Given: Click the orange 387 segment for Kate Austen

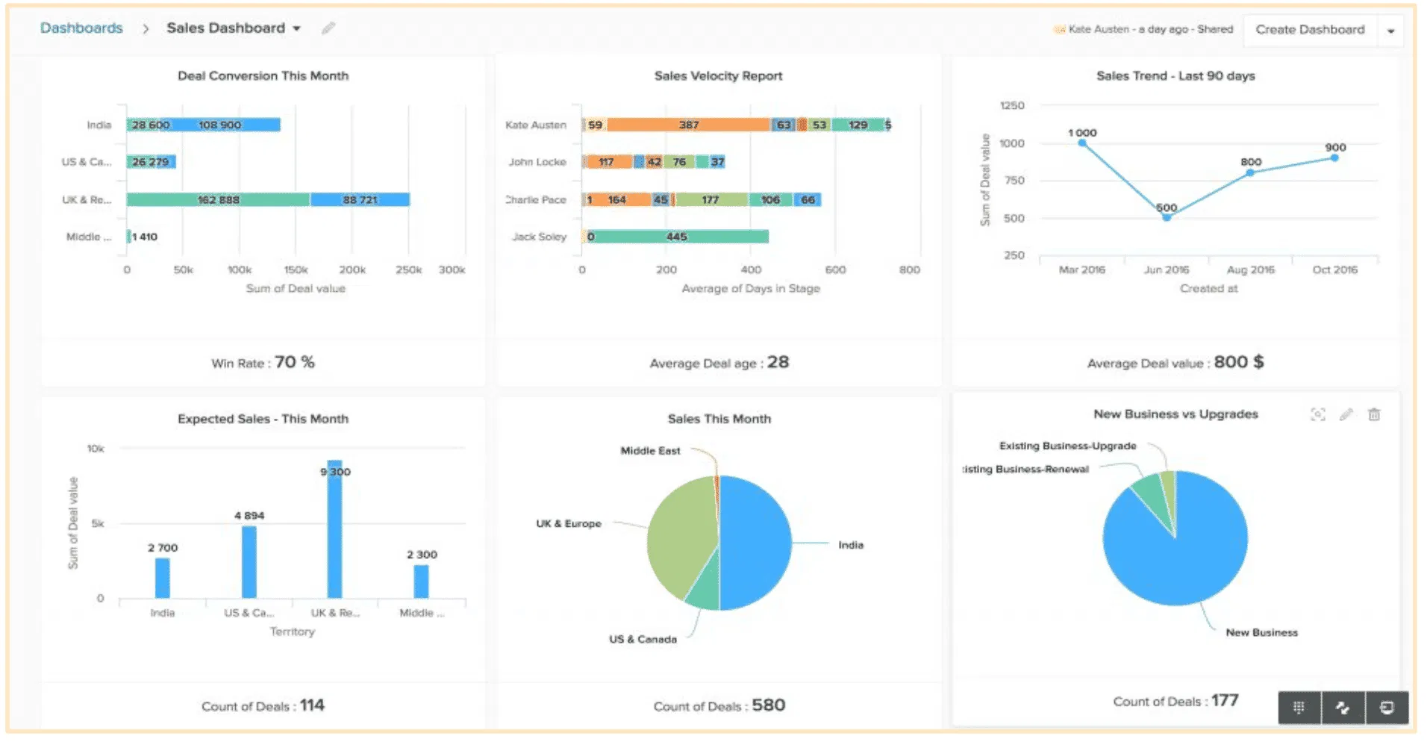Looking at the screenshot, I should (x=687, y=125).
